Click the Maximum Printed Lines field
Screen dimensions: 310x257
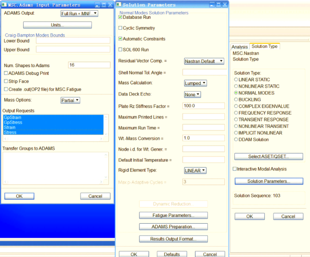[203, 117]
